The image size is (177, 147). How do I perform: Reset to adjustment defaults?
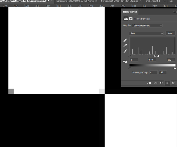(x=161, y=83)
